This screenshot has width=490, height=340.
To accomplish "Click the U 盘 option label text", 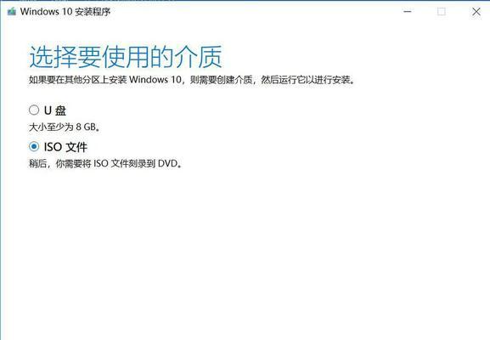I will 55,110.
